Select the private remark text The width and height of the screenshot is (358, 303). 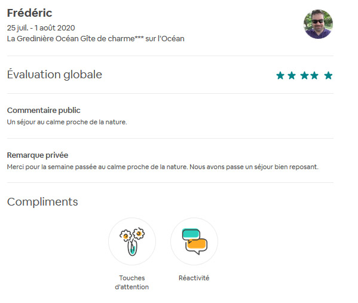tap(163, 167)
